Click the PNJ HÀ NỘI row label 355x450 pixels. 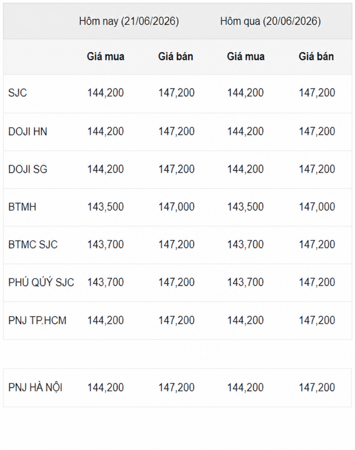35,388
